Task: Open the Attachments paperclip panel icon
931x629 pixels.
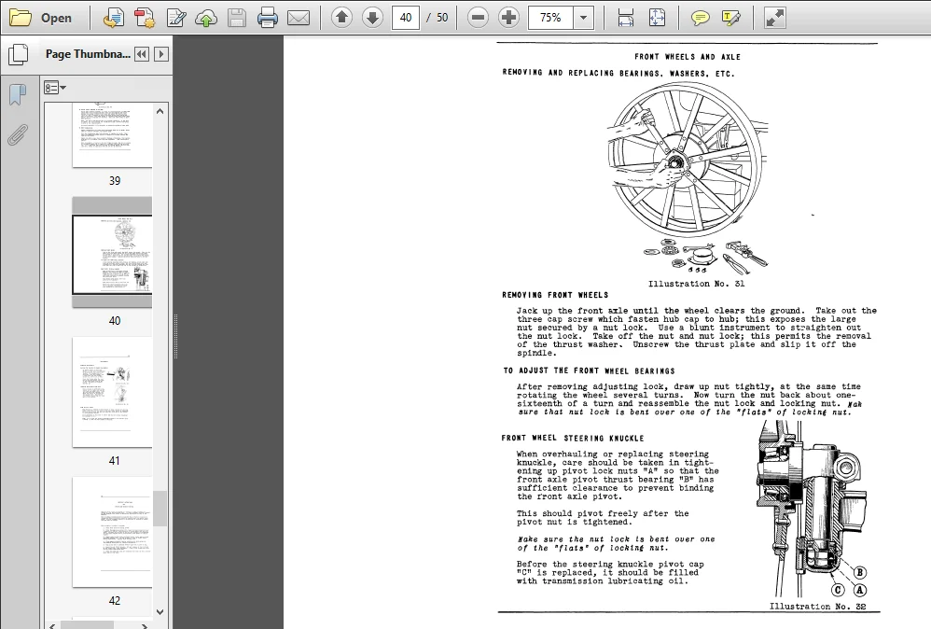Action: click(18, 134)
